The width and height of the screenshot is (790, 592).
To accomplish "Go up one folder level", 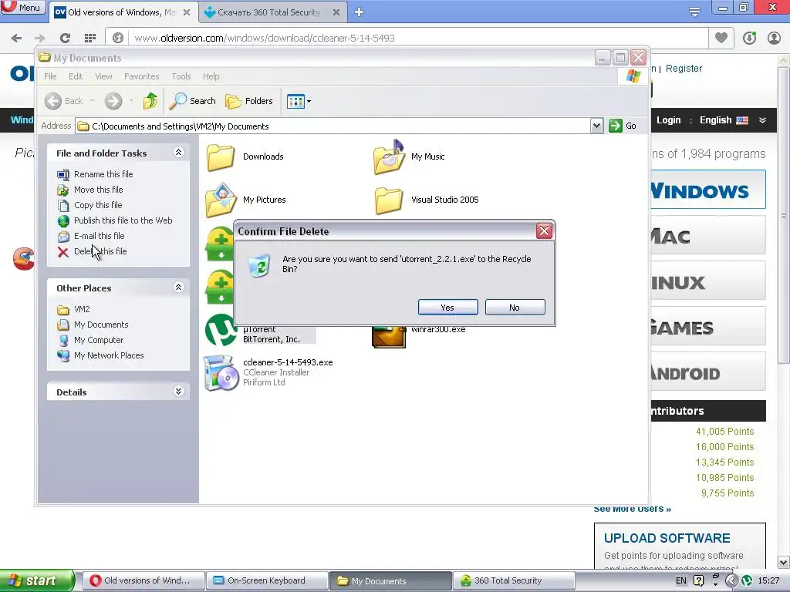I will point(150,101).
